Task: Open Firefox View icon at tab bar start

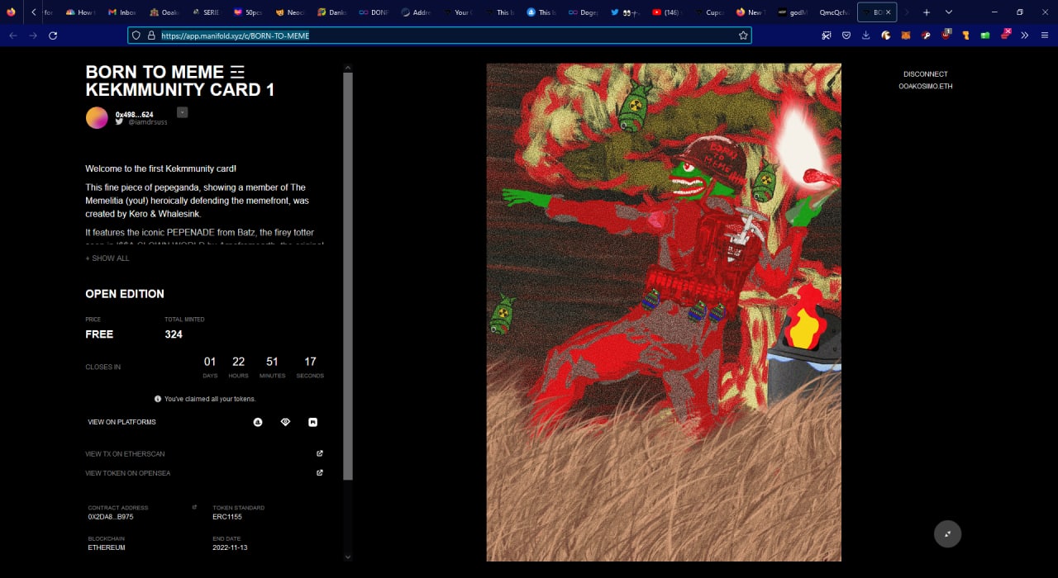Action: pos(11,12)
